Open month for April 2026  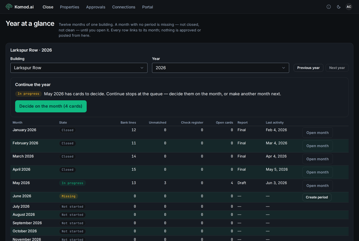(317, 172)
